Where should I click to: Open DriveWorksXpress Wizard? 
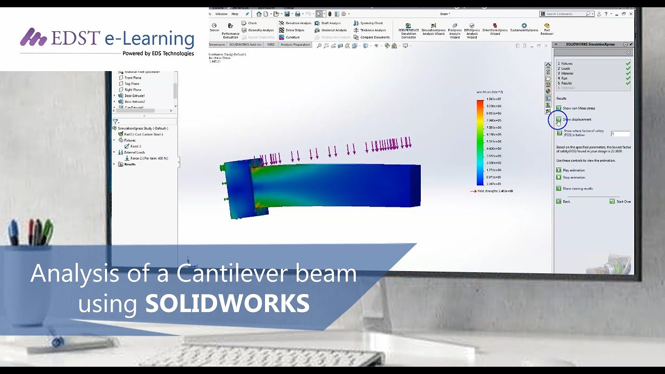tap(495, 29)
